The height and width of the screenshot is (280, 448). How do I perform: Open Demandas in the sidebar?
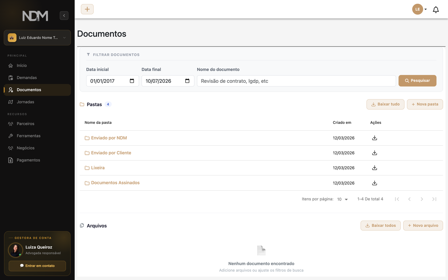[37, 78]
